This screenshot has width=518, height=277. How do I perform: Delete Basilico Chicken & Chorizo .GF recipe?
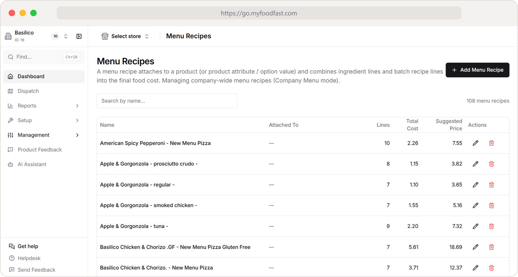(491, 247)
